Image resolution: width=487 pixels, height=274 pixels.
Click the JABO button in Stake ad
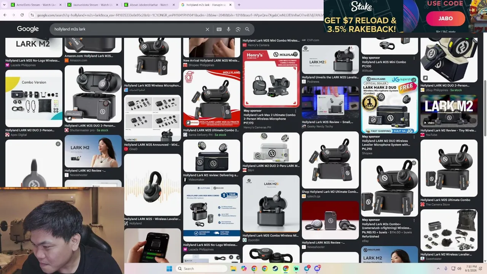point(446,18)
